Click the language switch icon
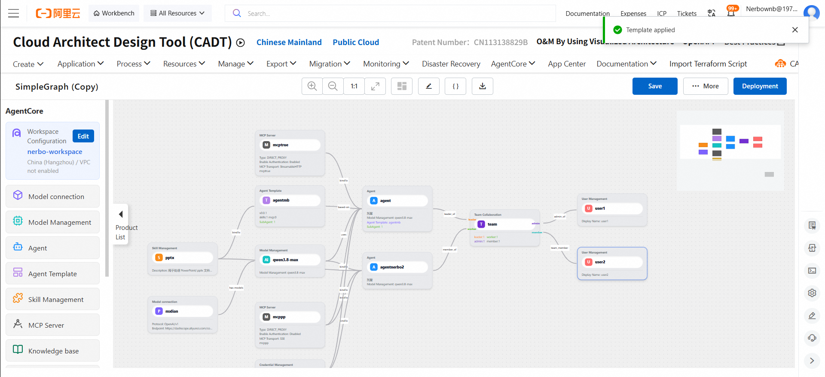825x377 pixels. coord(712,13)
